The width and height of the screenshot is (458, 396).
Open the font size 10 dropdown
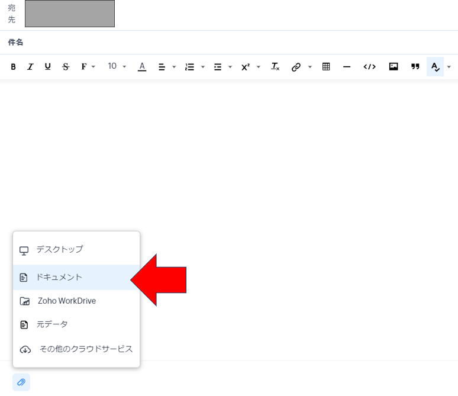point(117,66)
